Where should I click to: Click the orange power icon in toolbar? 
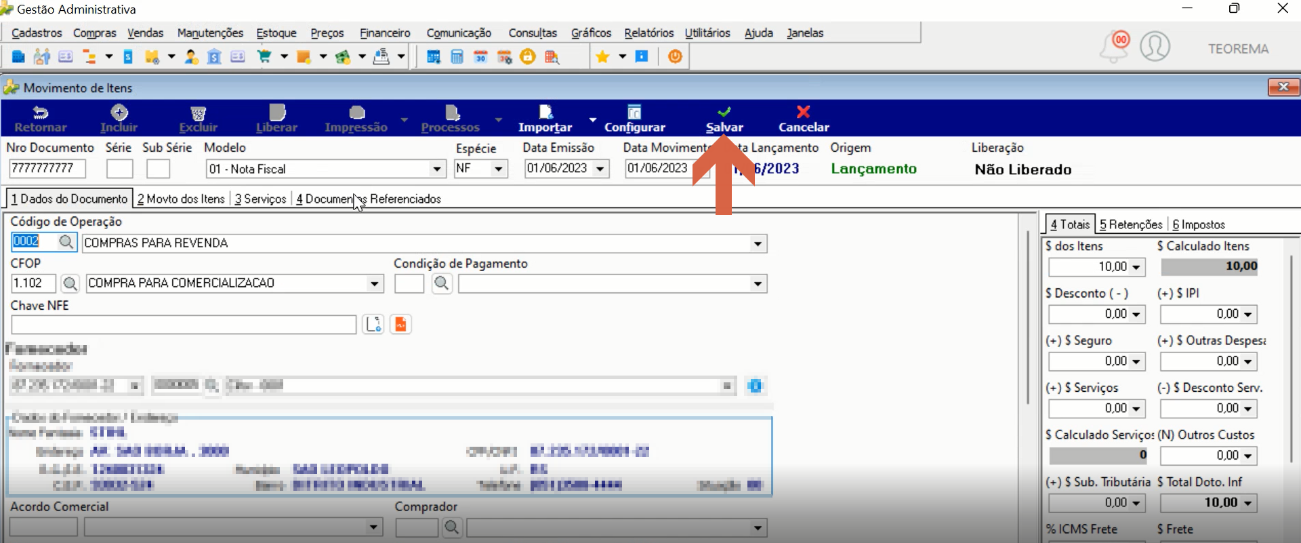pos(675,57)
